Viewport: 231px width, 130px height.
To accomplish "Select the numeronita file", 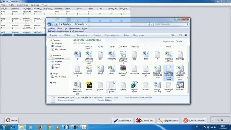I will pyautogui.click(x=135, y=70).
